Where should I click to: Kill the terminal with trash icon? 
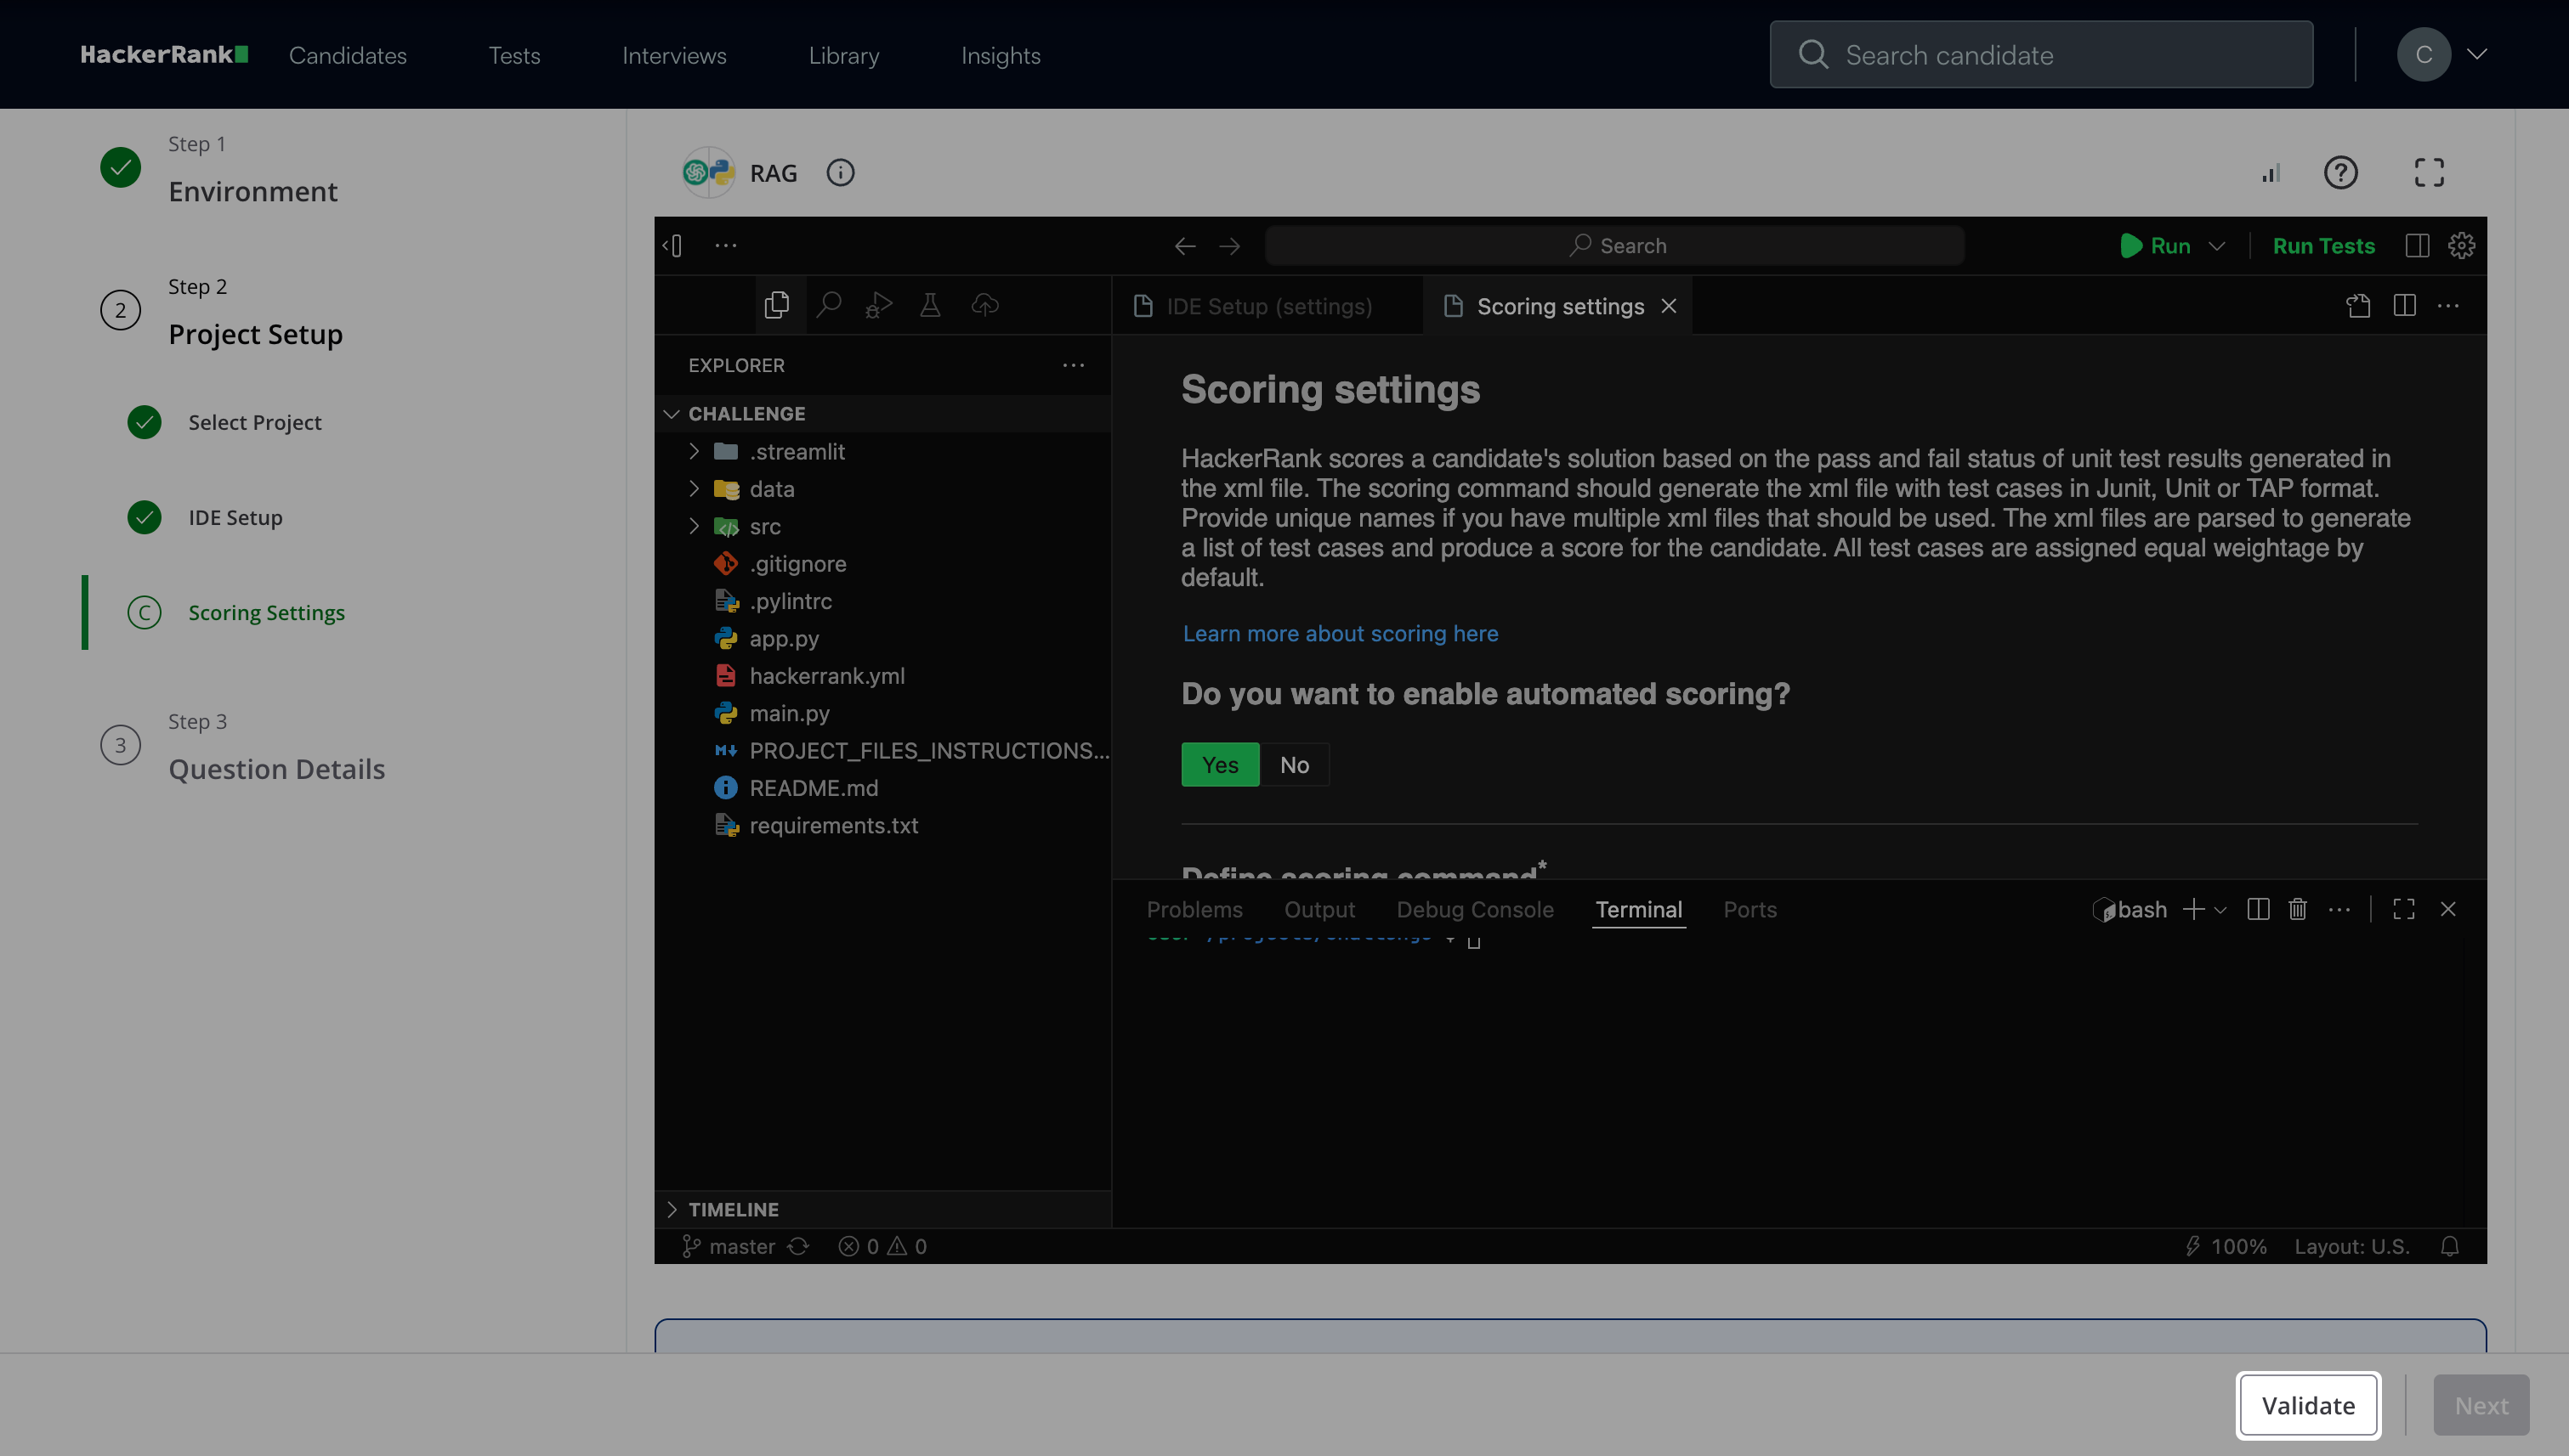(x=2298, y=909)
